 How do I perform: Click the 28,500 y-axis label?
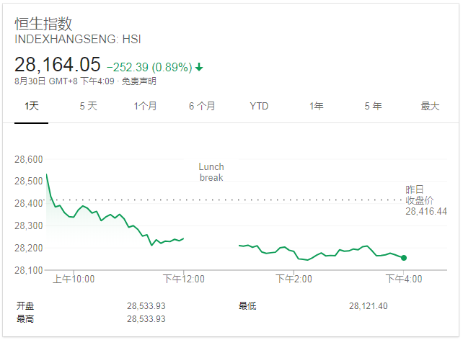point(29,181)
